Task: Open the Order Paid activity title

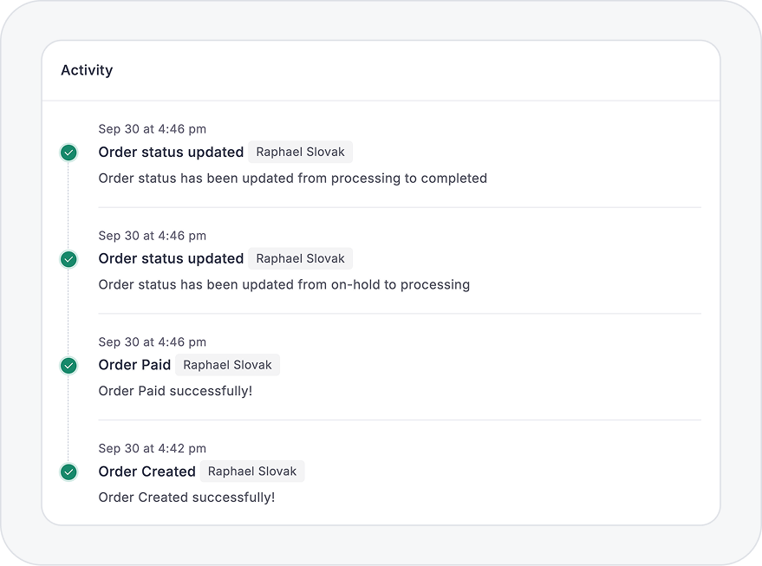Action: point(134,366)
